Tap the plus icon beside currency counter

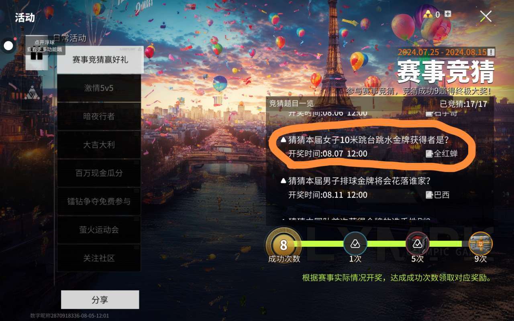(448, 14)
